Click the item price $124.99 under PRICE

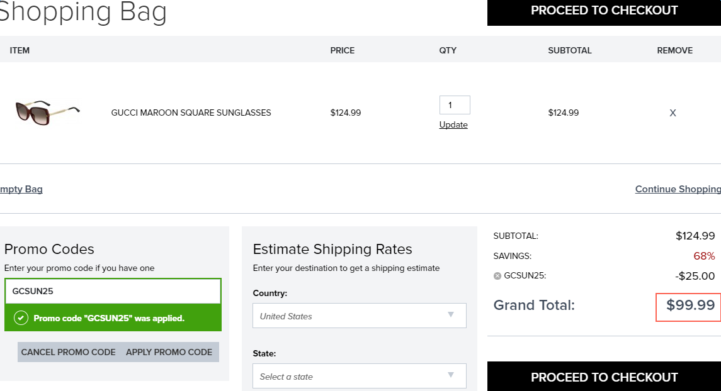click(346, 113)
